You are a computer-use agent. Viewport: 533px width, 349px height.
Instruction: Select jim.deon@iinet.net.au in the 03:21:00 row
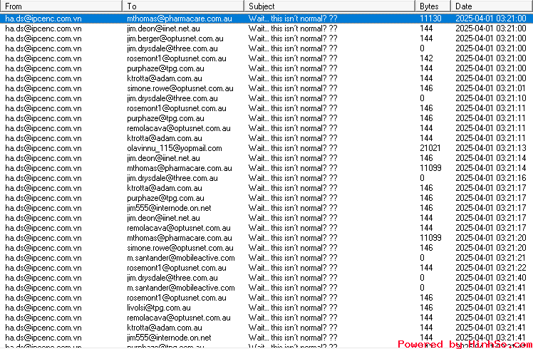(x=163, y=28)
